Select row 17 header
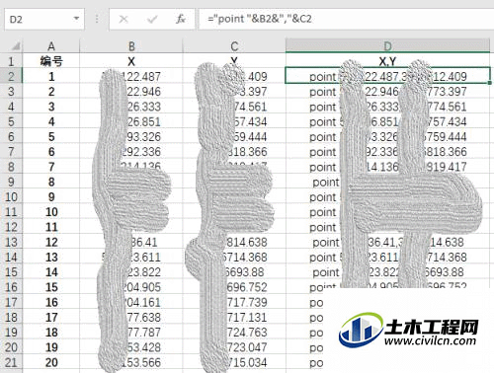Image resolution: width=494 pixels, height=373 pixels. pyautogui.click(x=11, y=302)
